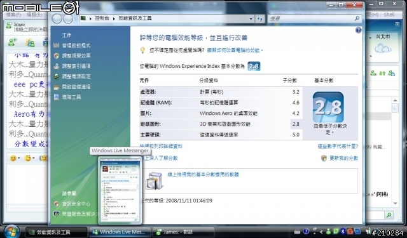This screenshot has height=238, width=407.
Task: Click the Security Center shield icon
Action: pos(57,204)
